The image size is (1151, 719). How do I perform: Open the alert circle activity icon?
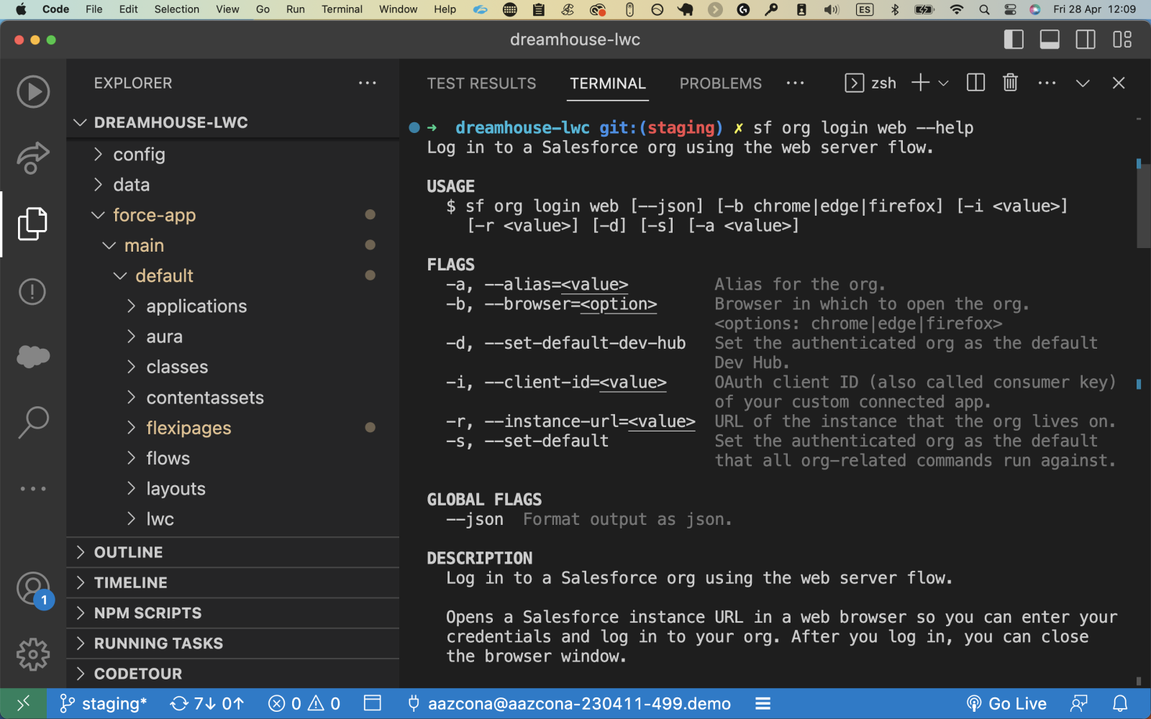[33, 291]
